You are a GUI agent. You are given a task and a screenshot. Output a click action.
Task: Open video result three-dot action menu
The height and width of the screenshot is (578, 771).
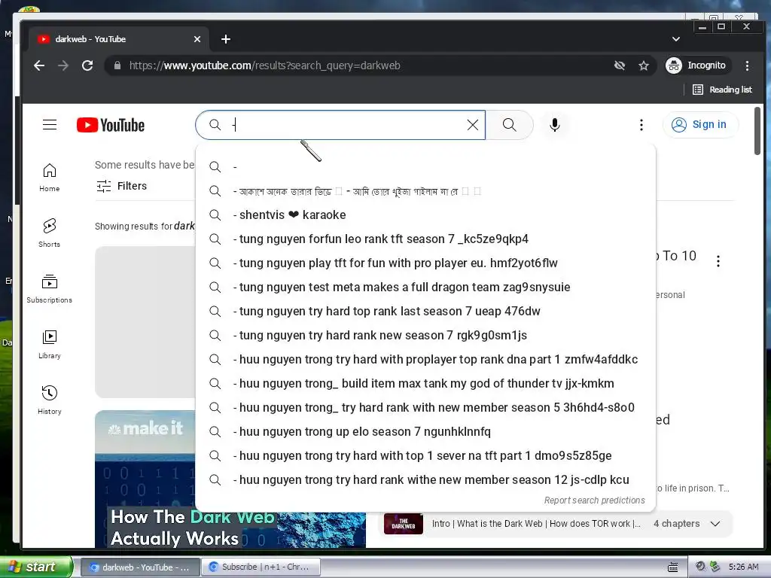click(x=718, y=261)
